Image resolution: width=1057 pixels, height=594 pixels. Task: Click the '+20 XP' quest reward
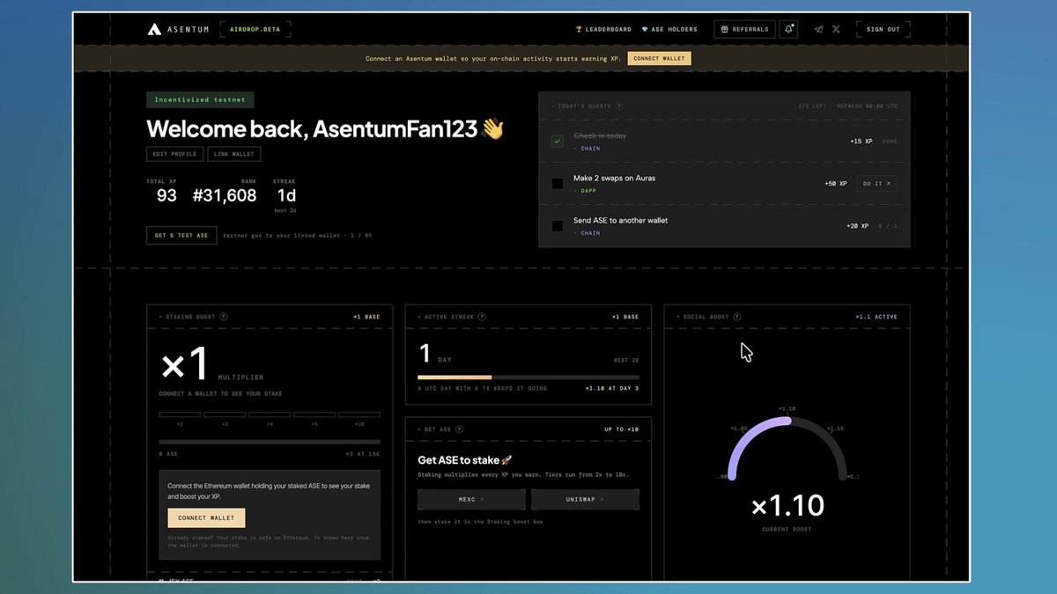pyautogui.click(x=857, y=226)
